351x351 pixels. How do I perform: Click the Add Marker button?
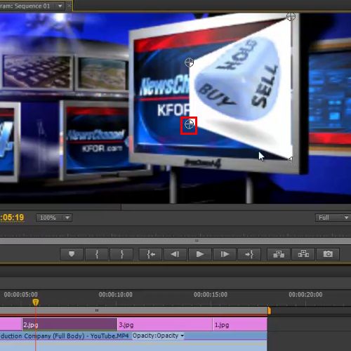[72, 254]
